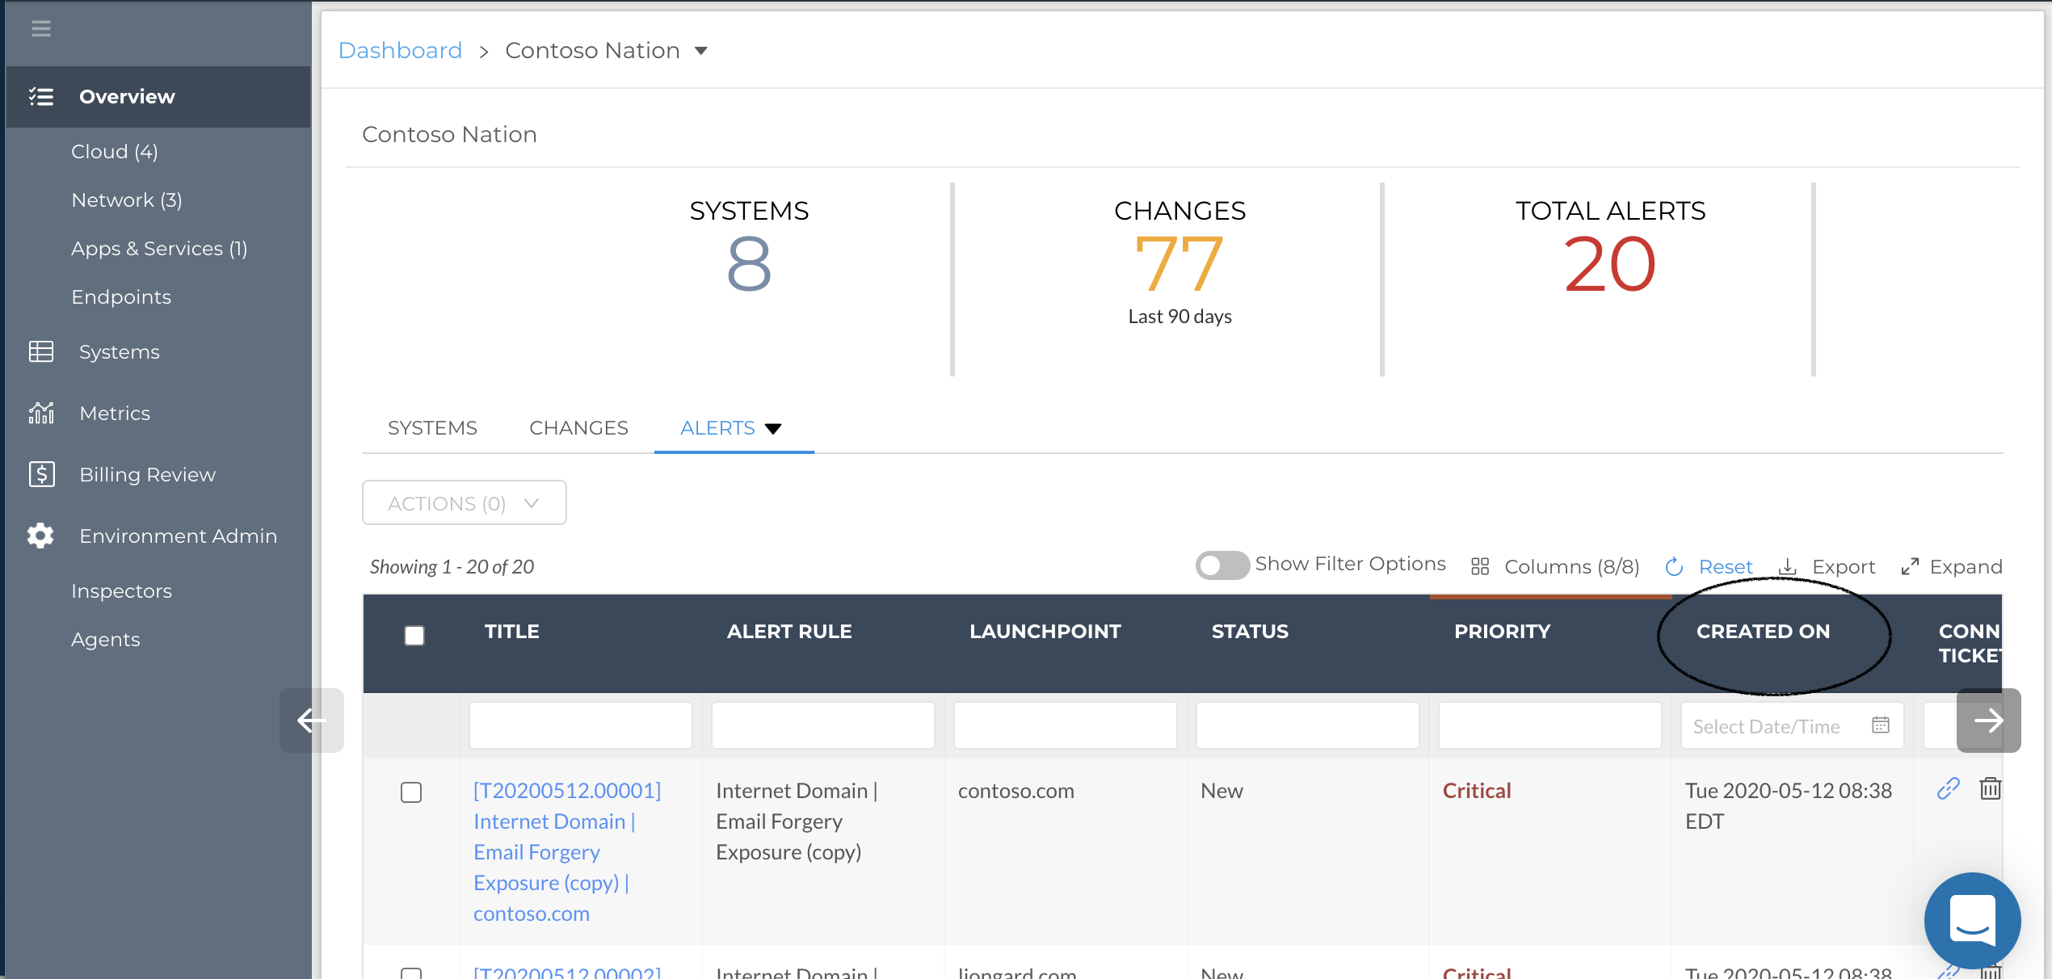The height and width of the screenshot is (979, 2052).
Task: Open the chat support bubble
Action: pyautogui.click(x=1972, y=920)
